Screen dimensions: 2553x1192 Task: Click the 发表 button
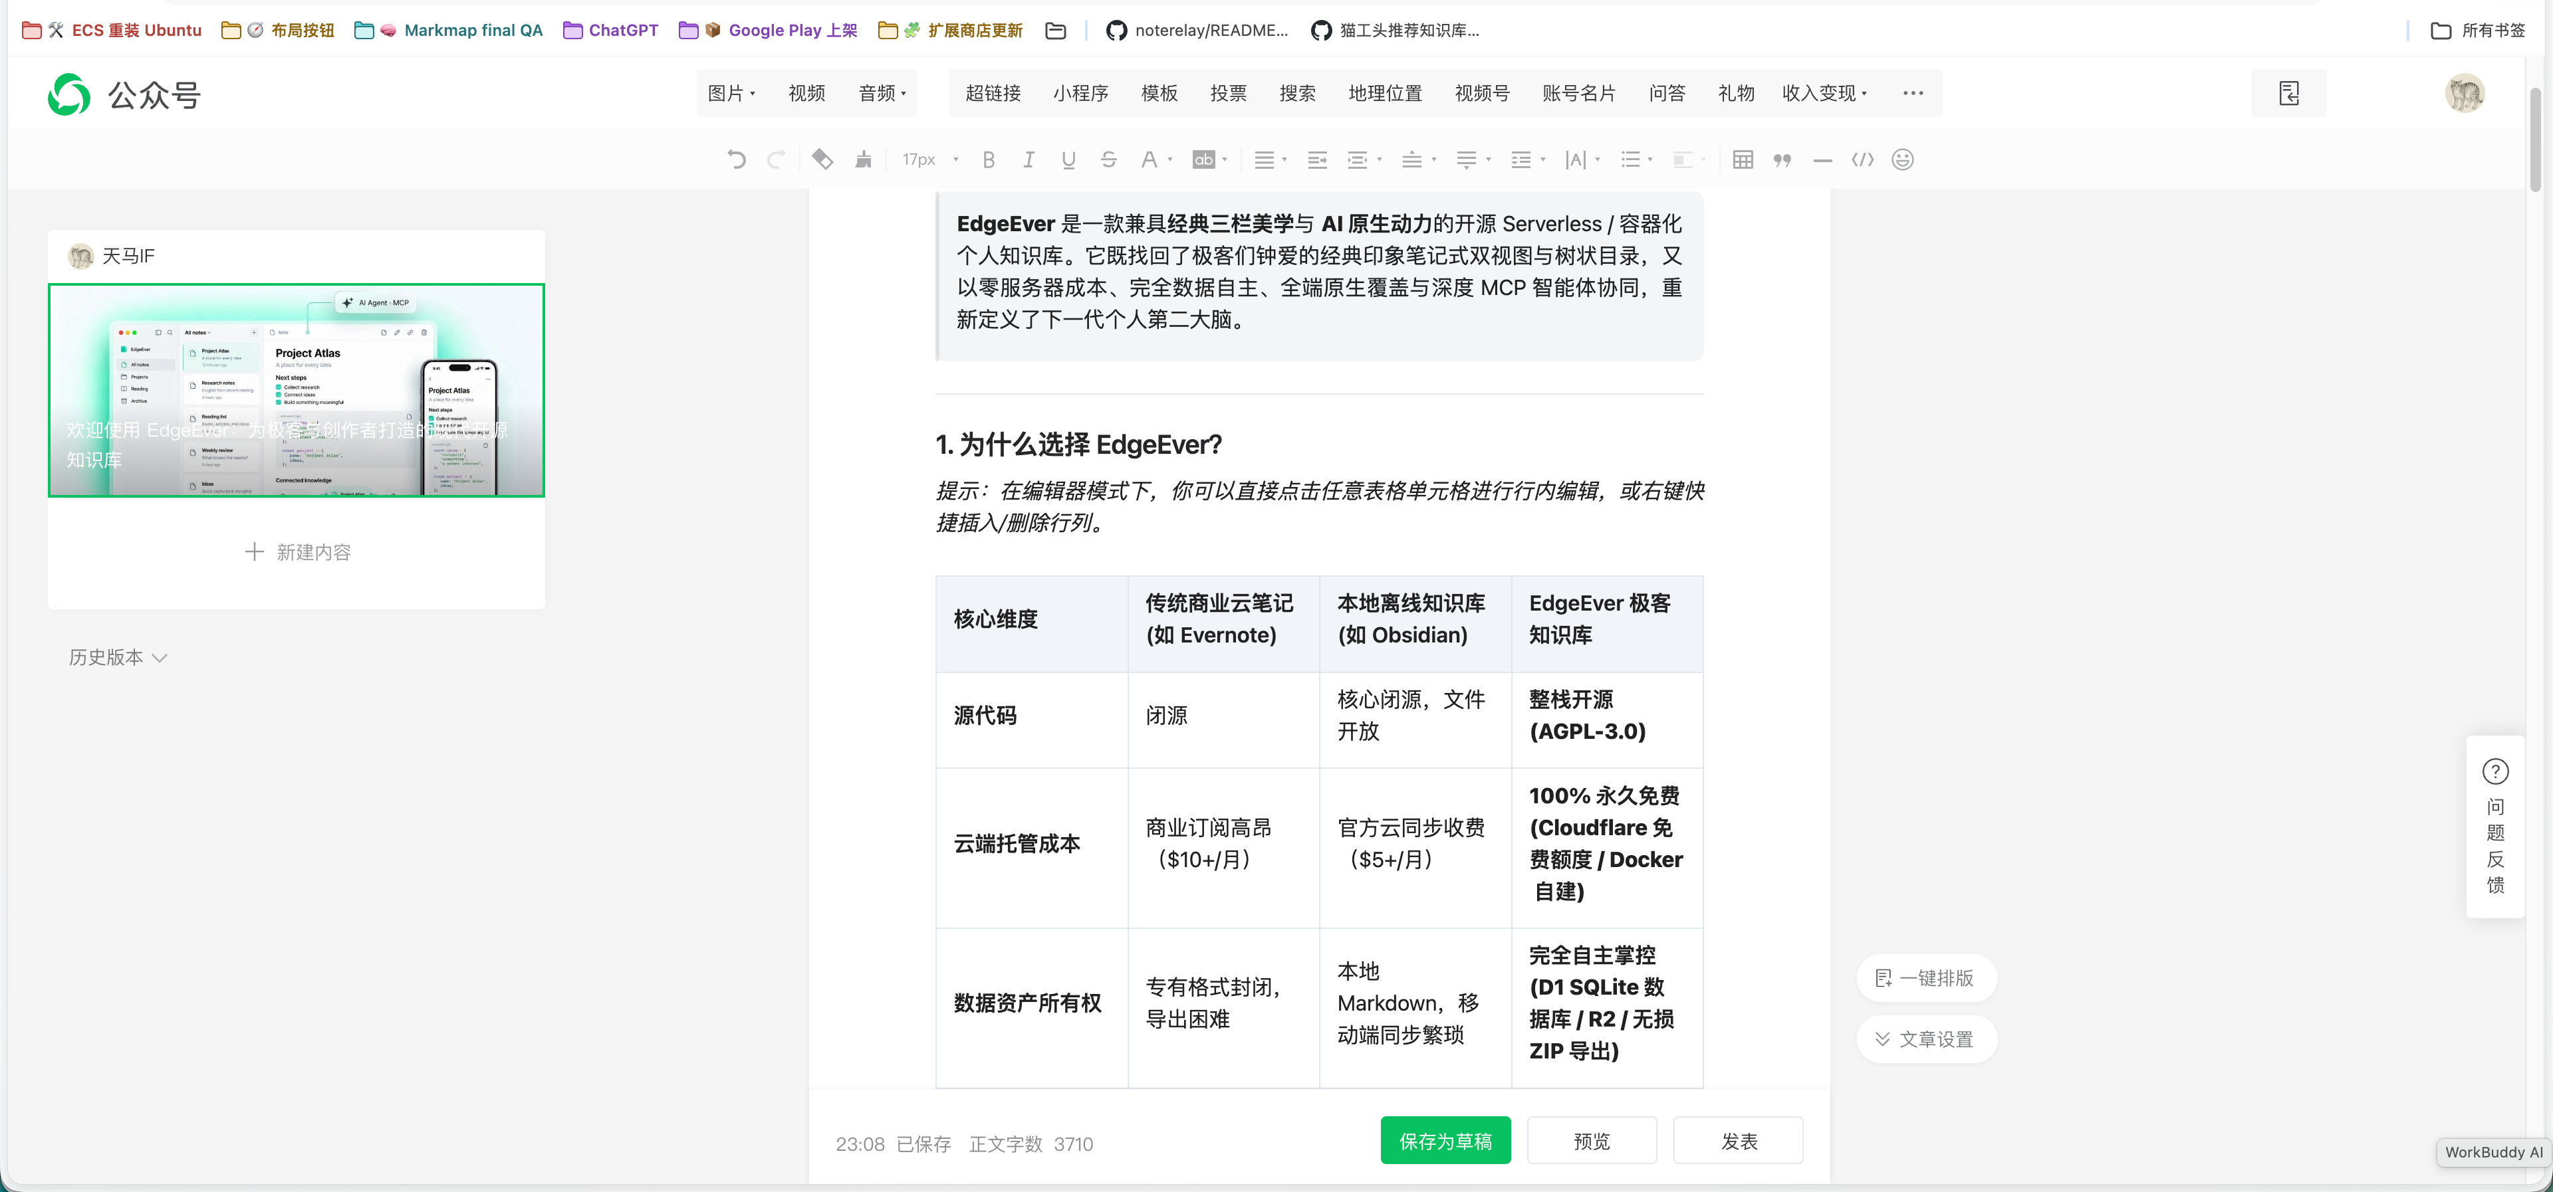pos(1739,1140)
